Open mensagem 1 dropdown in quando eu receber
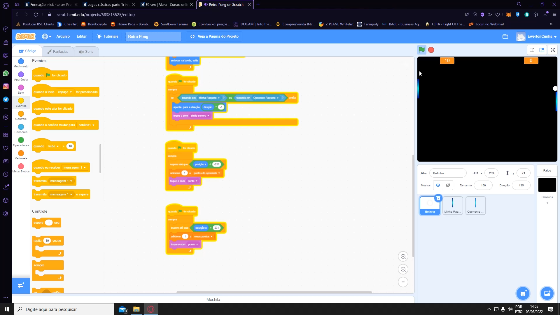Viewport: 560px width, 315px height. tap(75, 167)
